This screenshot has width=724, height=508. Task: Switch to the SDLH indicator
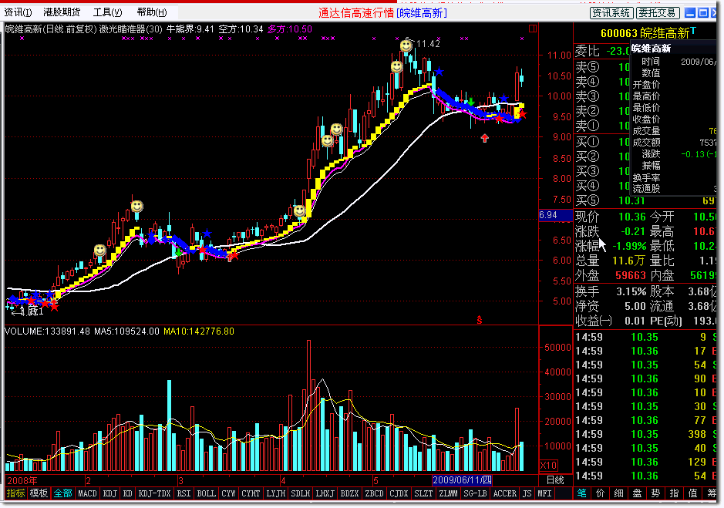coord(301,493)
